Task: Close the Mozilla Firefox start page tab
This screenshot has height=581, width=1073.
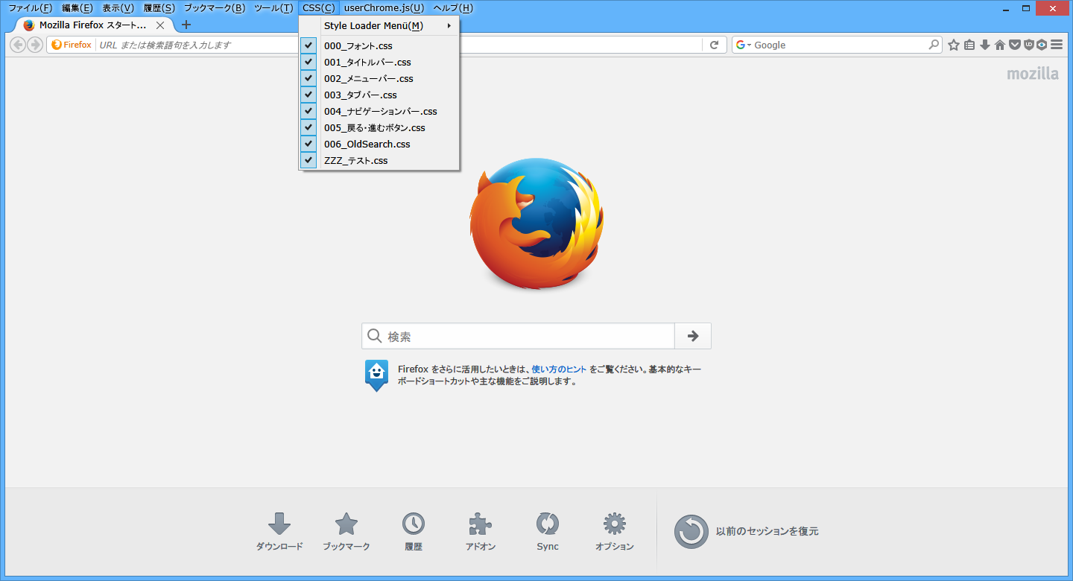Action: (x=159, y=25)
